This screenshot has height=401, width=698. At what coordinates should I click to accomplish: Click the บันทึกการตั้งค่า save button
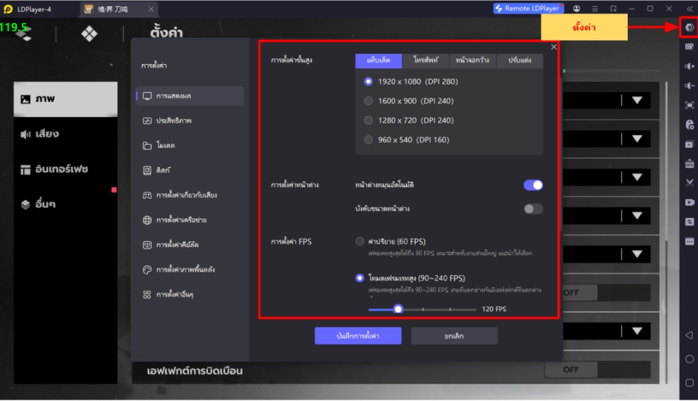pyautogui.click(x=358, y=336)
